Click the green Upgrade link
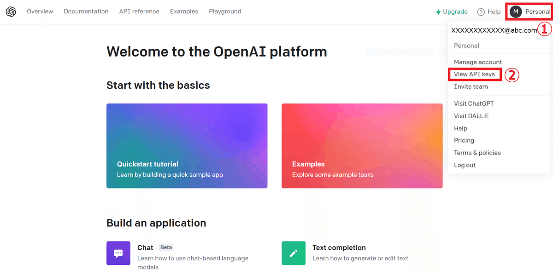 452,11
